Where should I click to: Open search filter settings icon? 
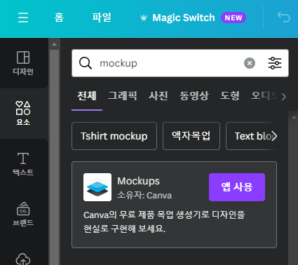click(x=275, y=63)
